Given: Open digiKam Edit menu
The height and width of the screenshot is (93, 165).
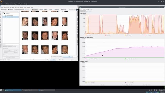Looking at the screenshot, I should (x=13, y=7).
